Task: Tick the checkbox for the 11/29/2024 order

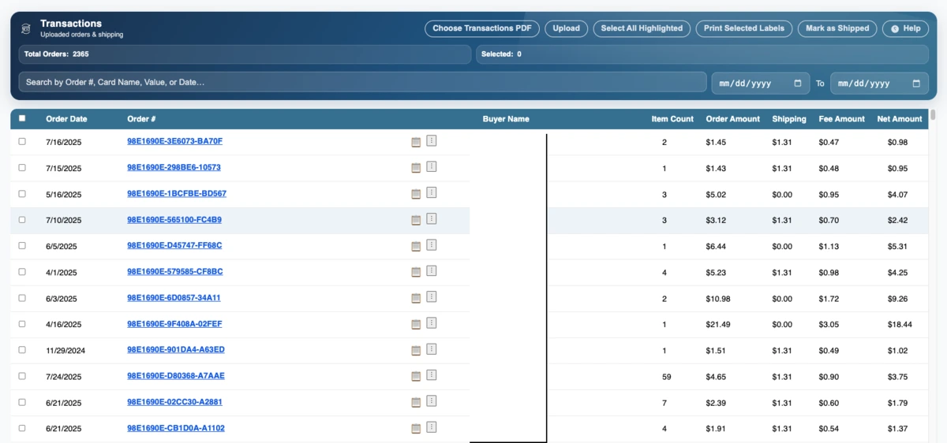Action: pyautogui.click(x=22, y=350)
